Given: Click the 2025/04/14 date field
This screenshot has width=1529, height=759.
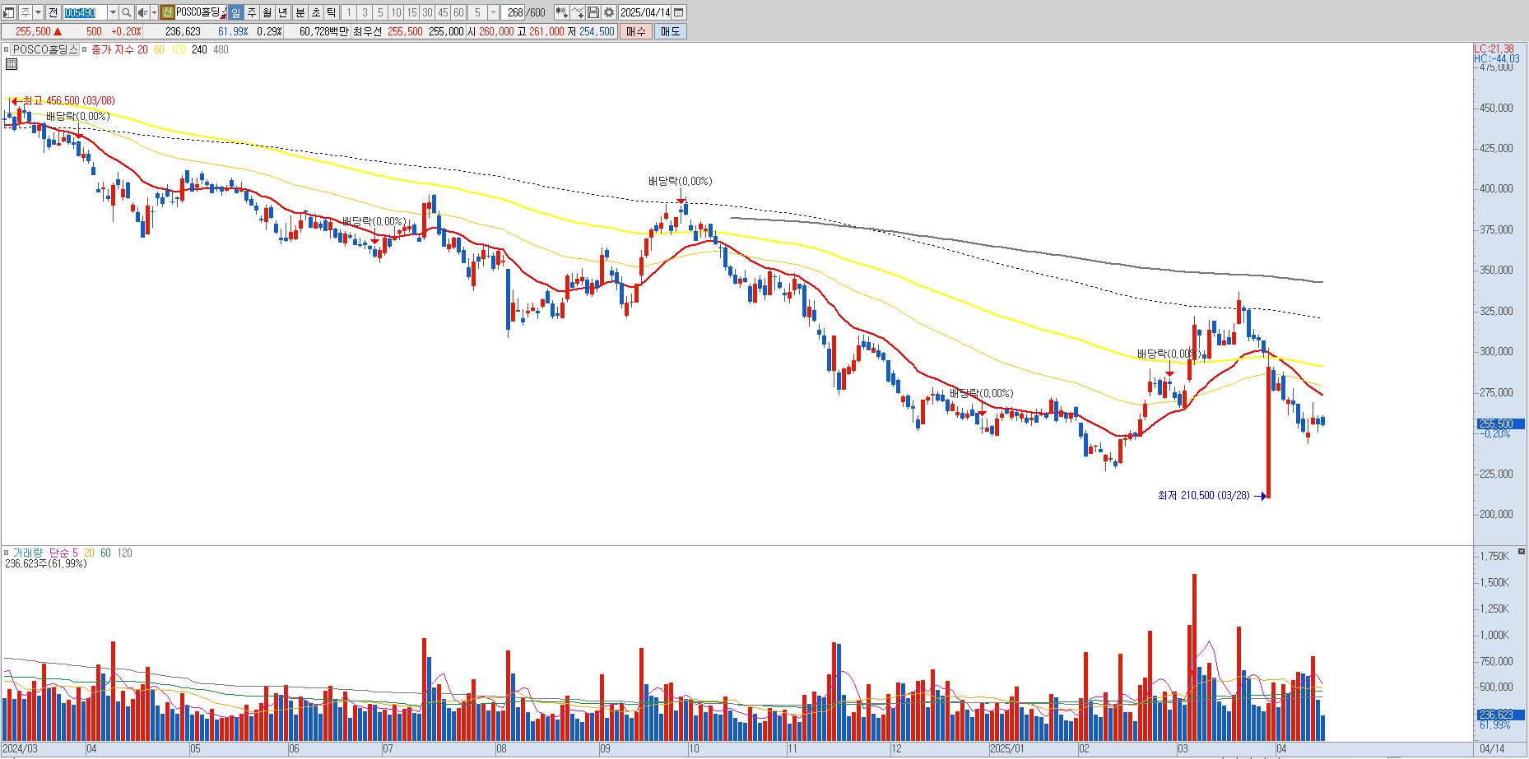Looking at the screenshot, I should click(645, 12).
